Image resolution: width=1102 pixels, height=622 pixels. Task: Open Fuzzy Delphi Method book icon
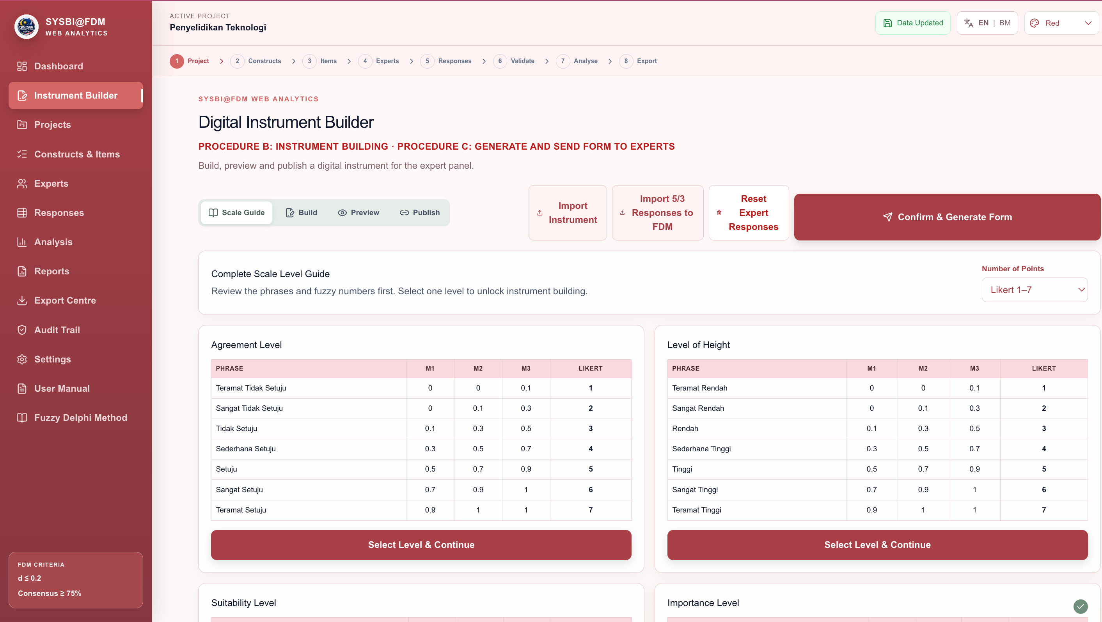pos(22,418)
